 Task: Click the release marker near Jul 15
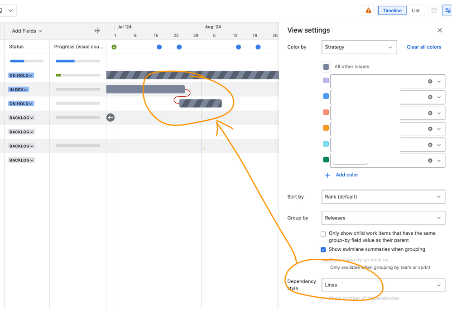(x=159, y=47)
